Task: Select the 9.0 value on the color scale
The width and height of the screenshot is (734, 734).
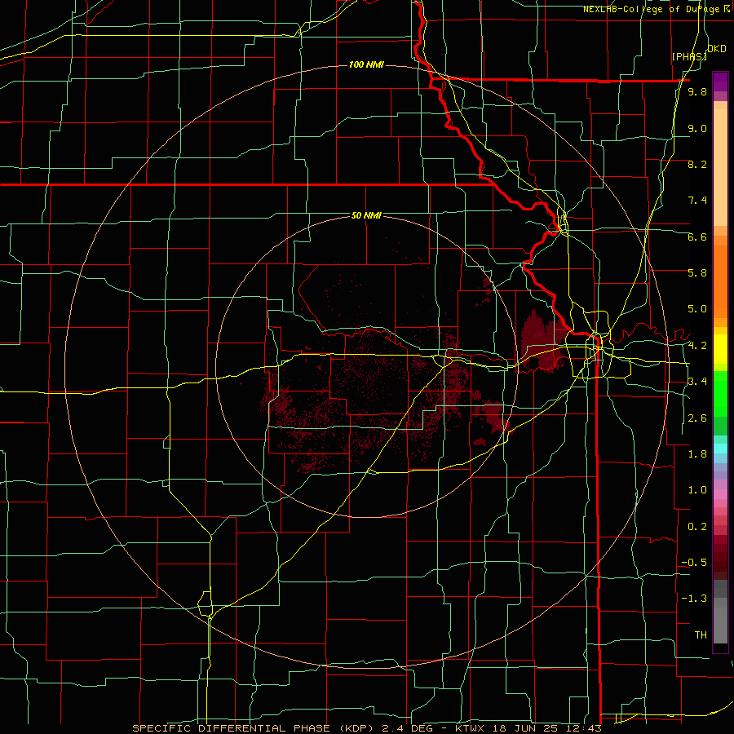Action: tap(697, 129)
